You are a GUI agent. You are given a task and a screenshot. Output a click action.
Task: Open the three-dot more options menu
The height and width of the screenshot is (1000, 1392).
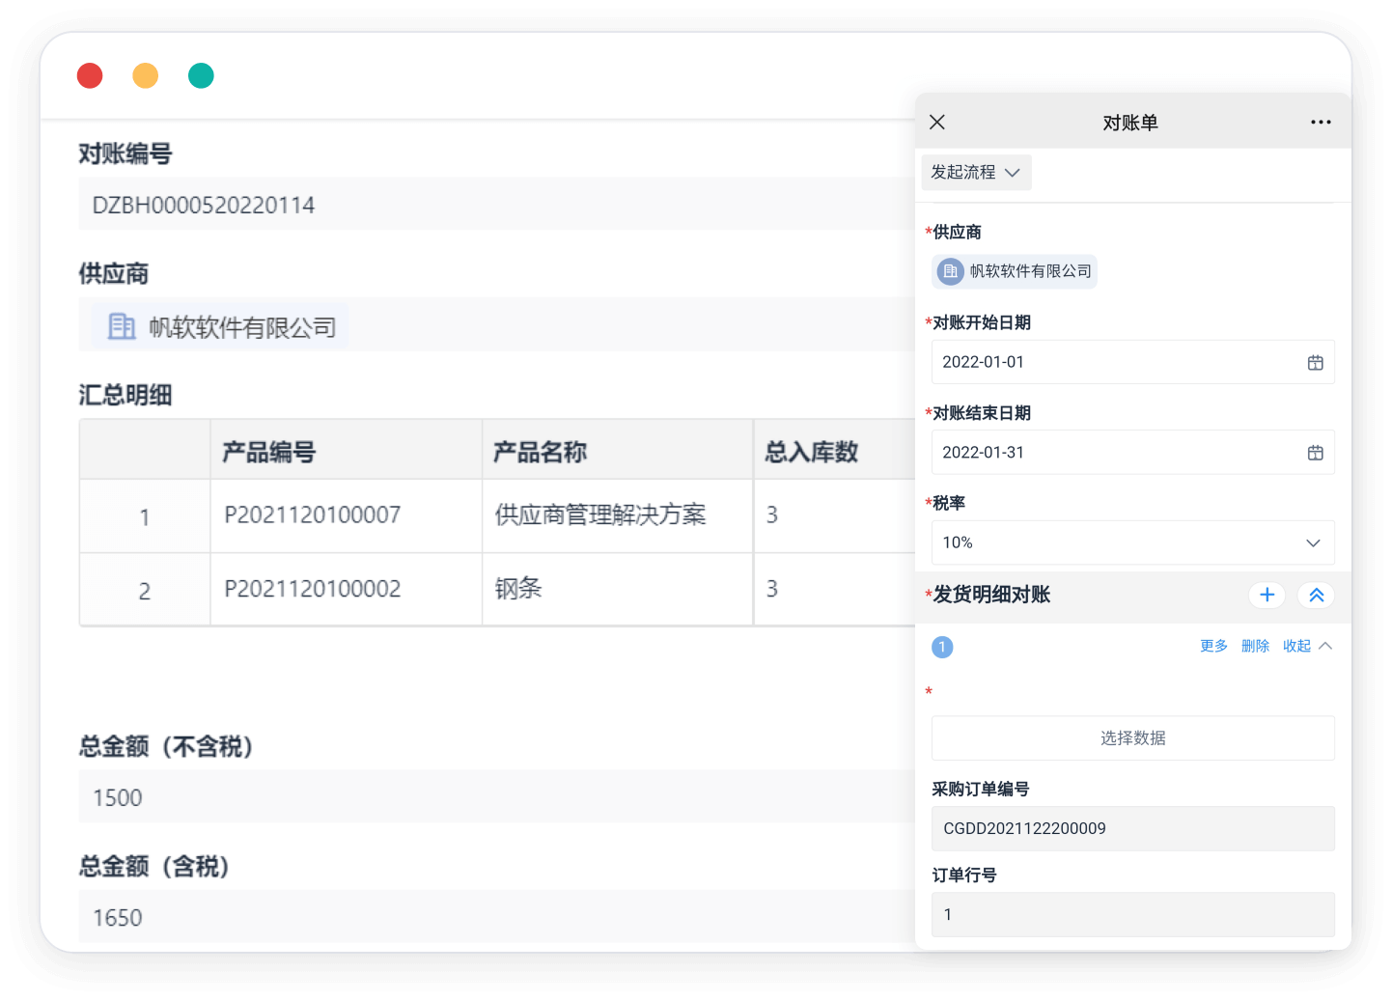pos(1321,123)
